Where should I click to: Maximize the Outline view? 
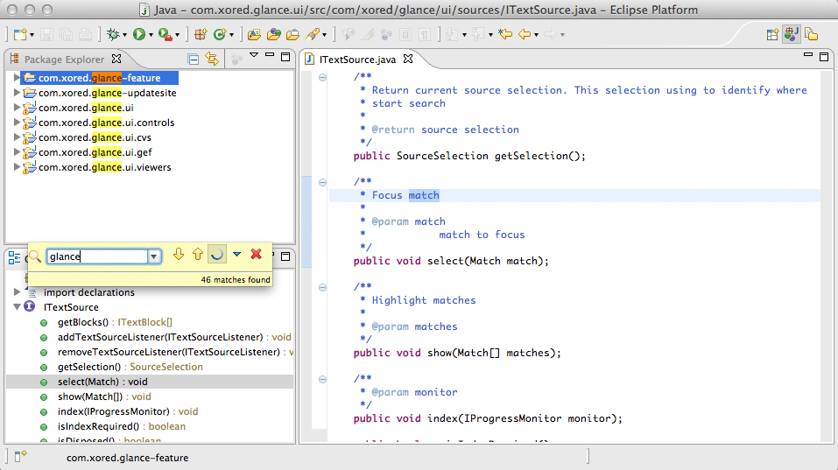pyautogui.click(x=285, y=256)
